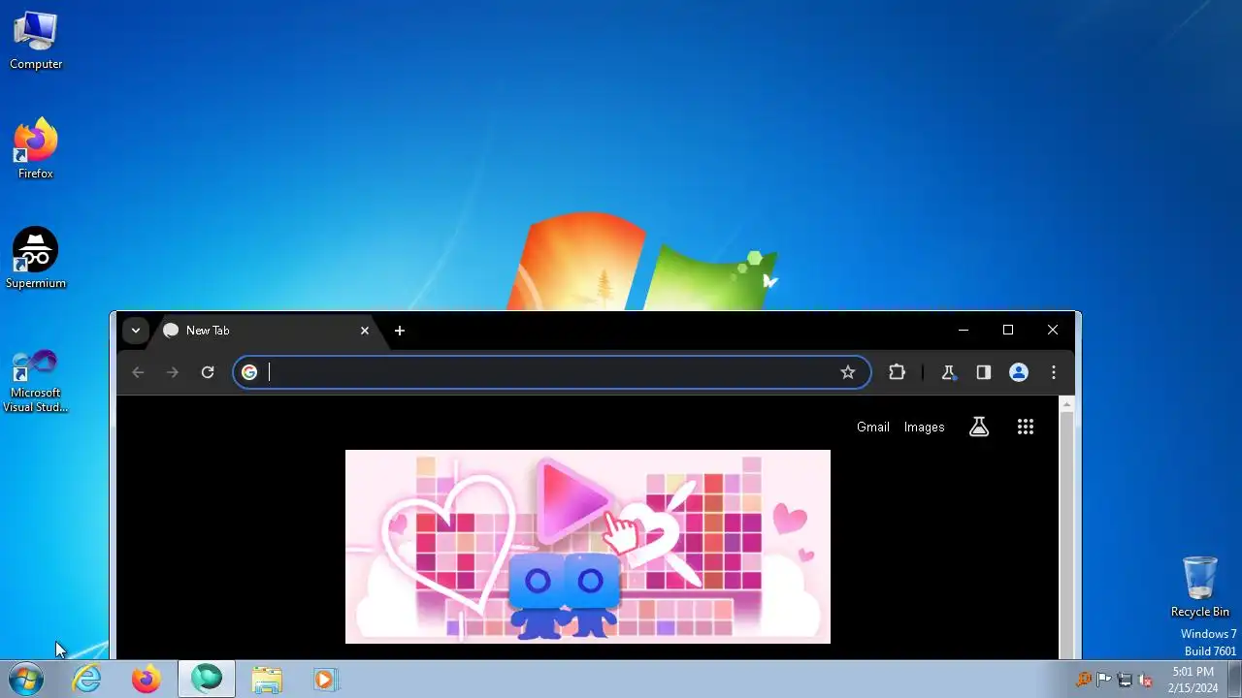The height and width of the screenshot is (698, 1242).
Task: Open Search Labs flask on page
Action: click(x=979, y=427)
